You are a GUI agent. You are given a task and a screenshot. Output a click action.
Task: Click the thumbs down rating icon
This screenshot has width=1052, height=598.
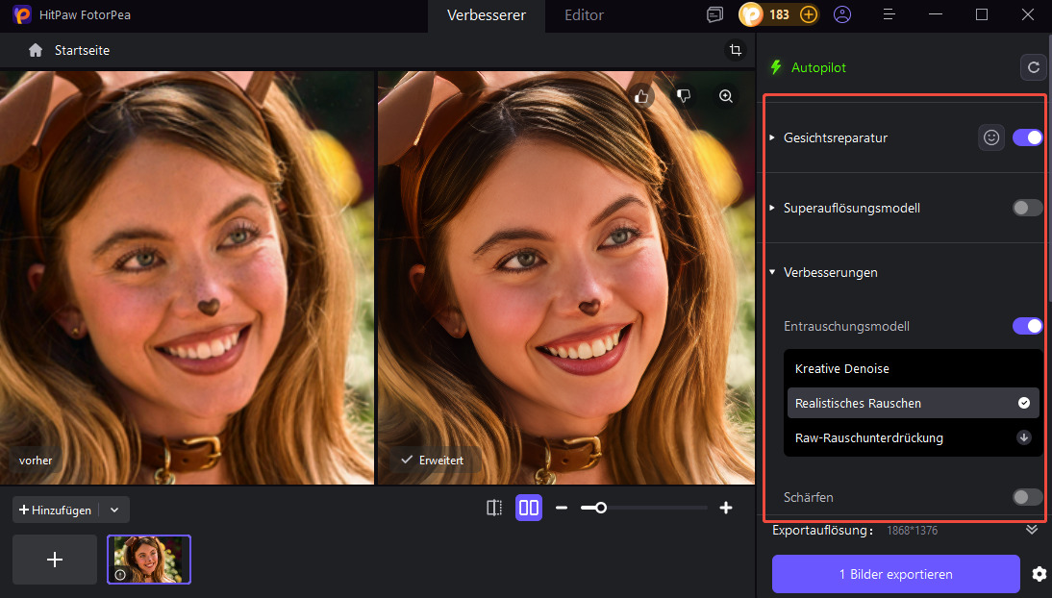[684, 96]
